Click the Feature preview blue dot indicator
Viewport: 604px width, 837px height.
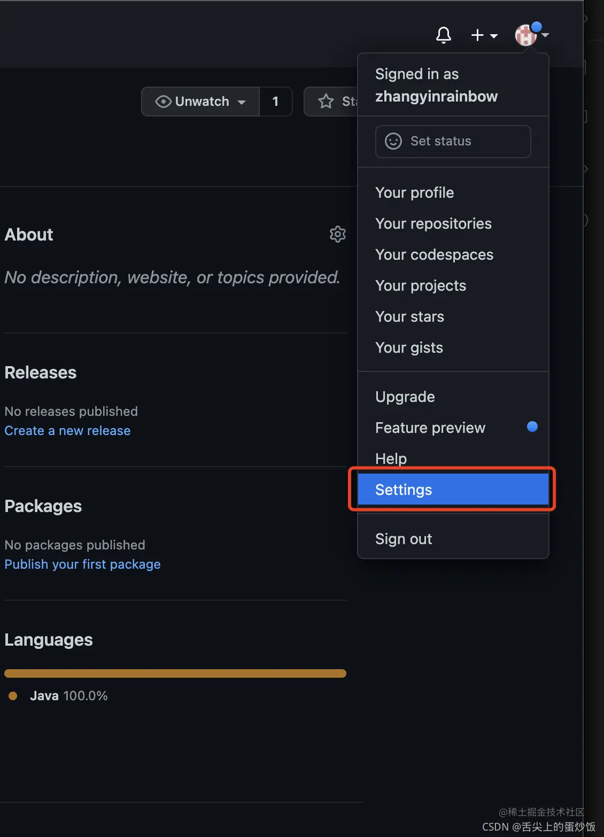point(532,427)
